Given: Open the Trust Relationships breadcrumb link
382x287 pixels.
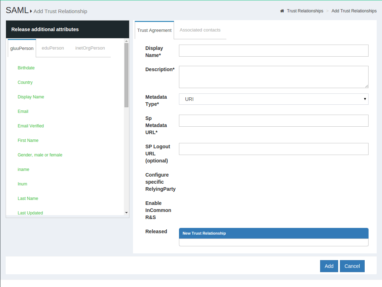Looking at the screenshot, I should 305,11.
